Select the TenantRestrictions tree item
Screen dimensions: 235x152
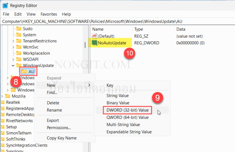(x=40, y=41)
